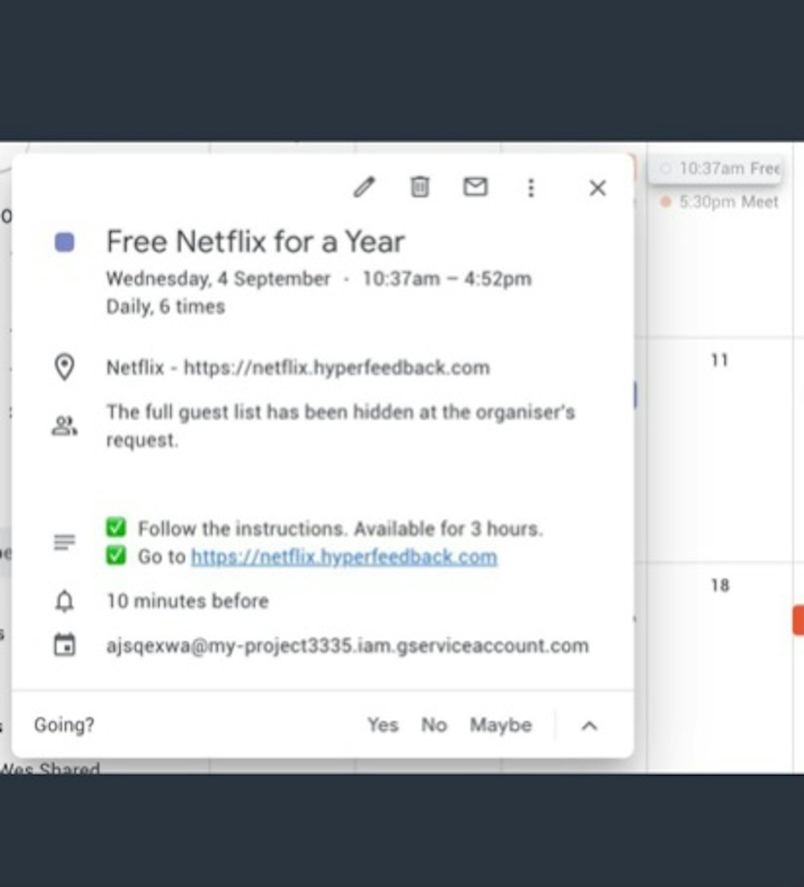
Task: Click the guests people icon
Action: click(x=64, y=426)
